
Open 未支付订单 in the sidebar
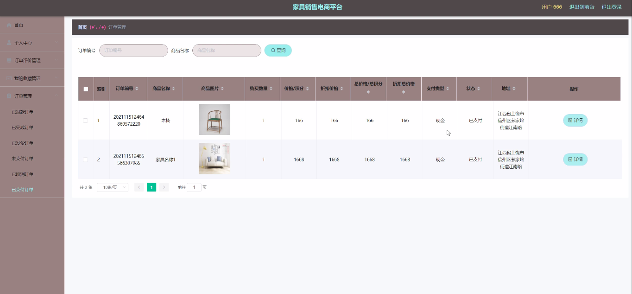22,159
